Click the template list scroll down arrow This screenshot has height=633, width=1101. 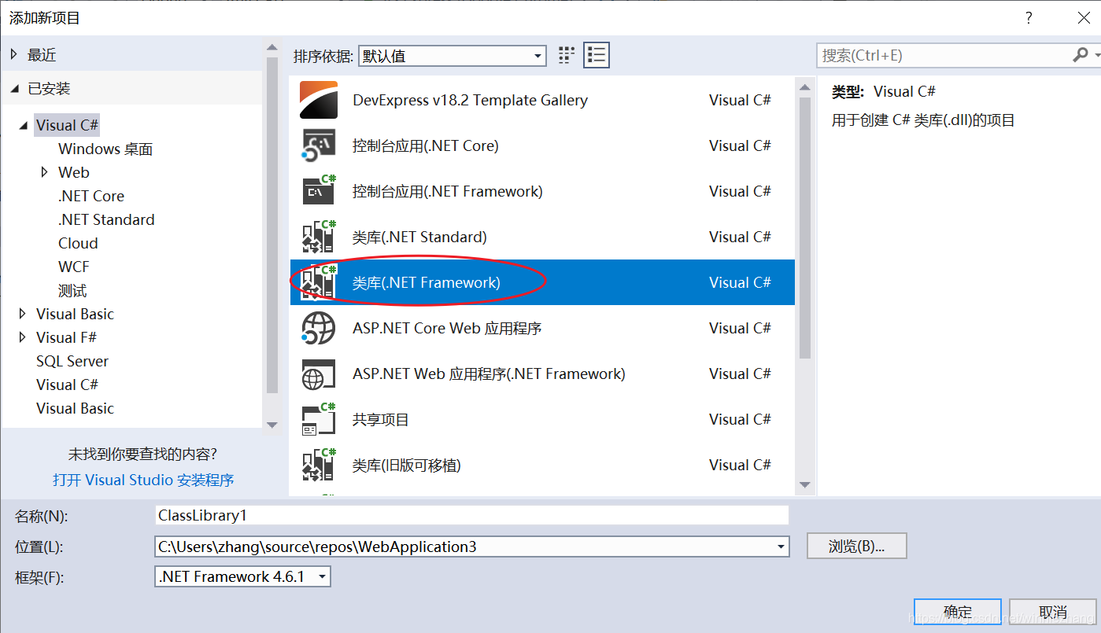804,484
